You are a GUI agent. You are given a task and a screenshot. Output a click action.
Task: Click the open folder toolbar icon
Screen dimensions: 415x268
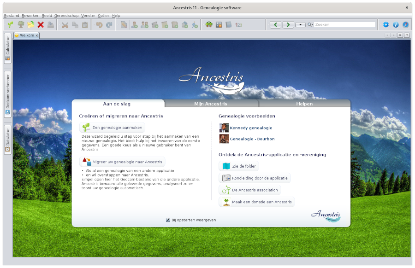point(31,24)
